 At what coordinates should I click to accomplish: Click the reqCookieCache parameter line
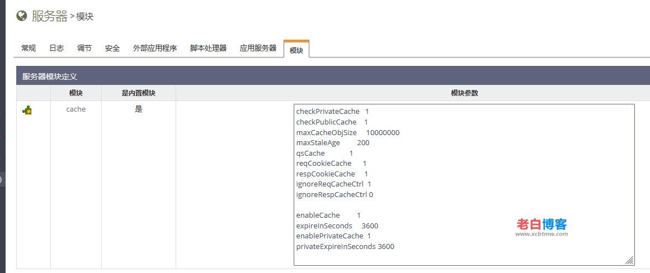pyautogui.click(x=331, y=164)
